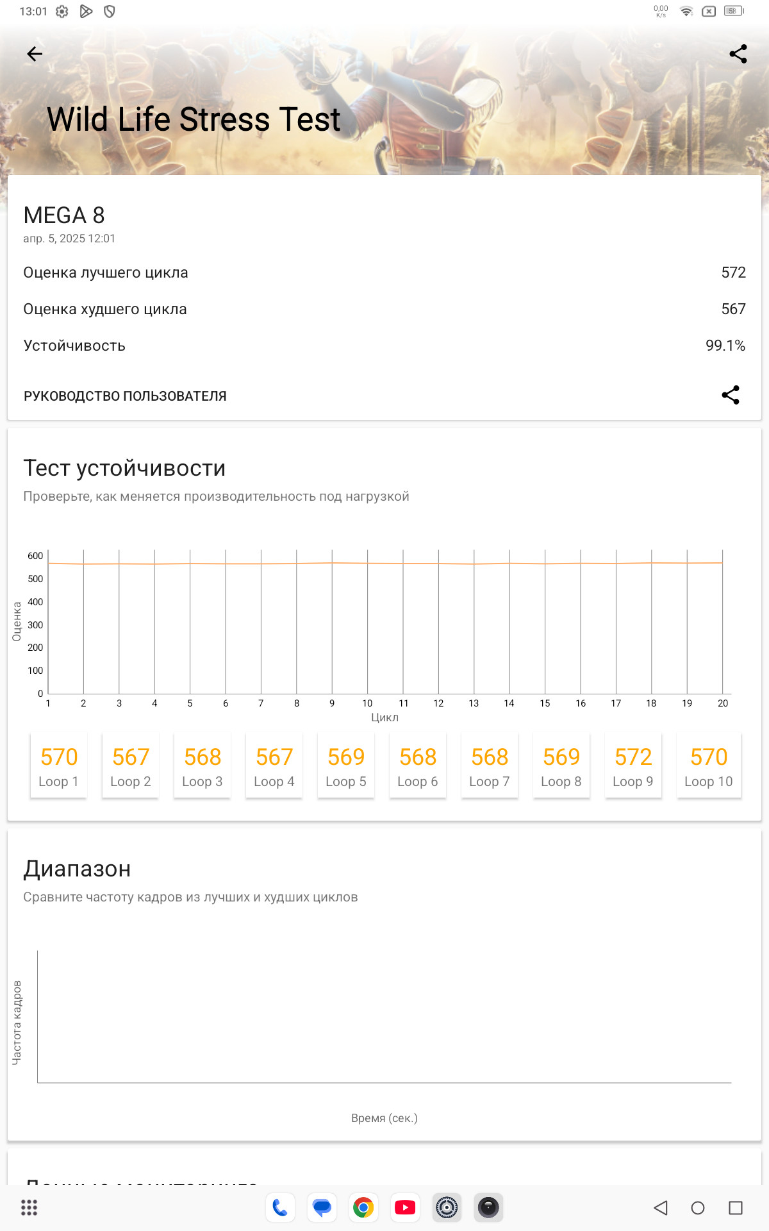Tap the navigation back triangle

pyautogui.click(x=661, y=1208)
